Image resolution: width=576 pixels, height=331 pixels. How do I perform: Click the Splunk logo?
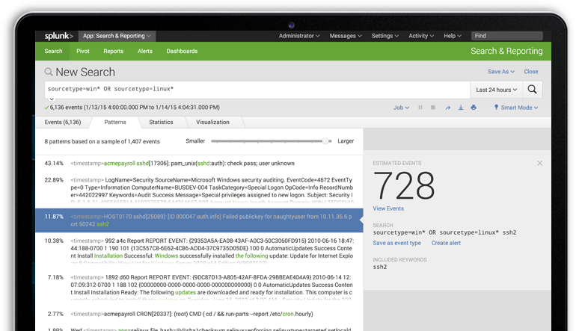tap(58, 36)
